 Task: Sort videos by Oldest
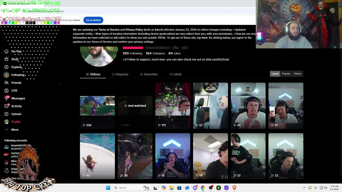(x=297, y=74)
